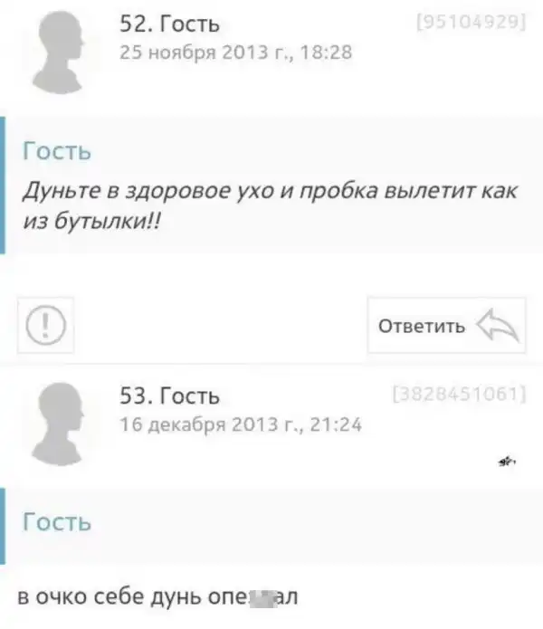Click quoted author Гость in comment 52
The image size is (543, 629).
pos(57,151)
